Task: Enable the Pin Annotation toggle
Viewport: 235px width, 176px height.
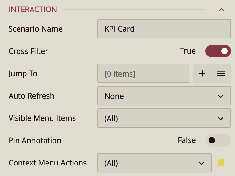Action: pyautogui.click(x=218, y=140)
